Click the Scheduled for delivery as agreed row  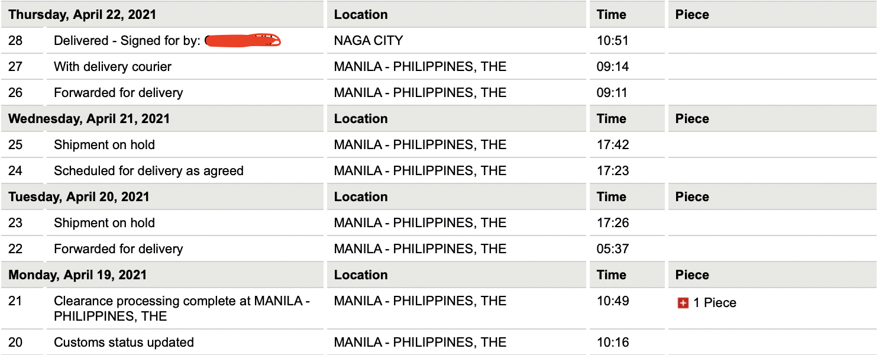pyautogui.click(x=438, y=171)
